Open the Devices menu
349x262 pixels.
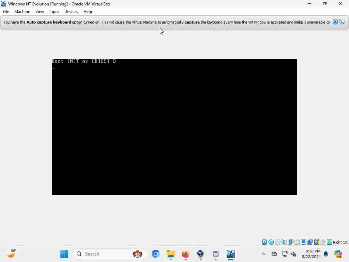(71, 12)
